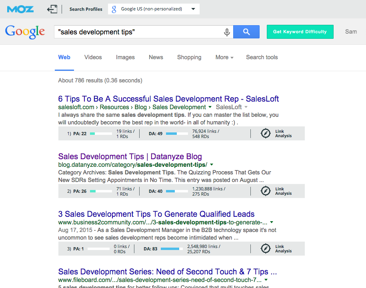This screenshot has width=366, height=288.
Task: Click '76,924 links / 548 RDs' text
Action: coord(206,134)
